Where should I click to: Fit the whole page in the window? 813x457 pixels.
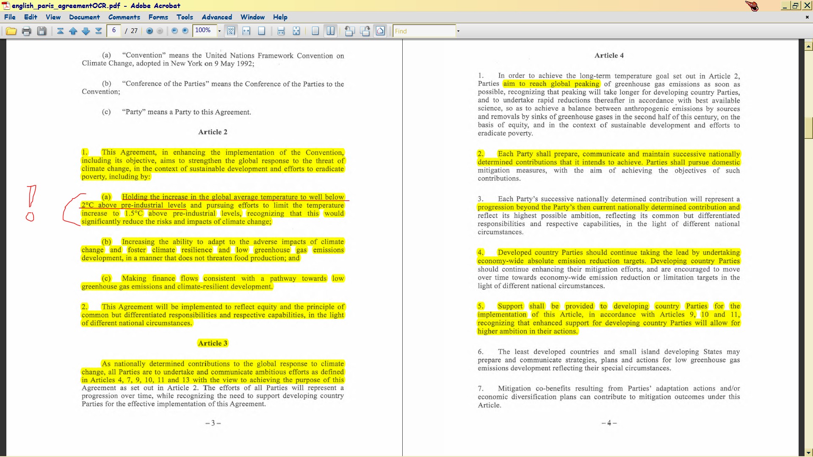[261, 31]
